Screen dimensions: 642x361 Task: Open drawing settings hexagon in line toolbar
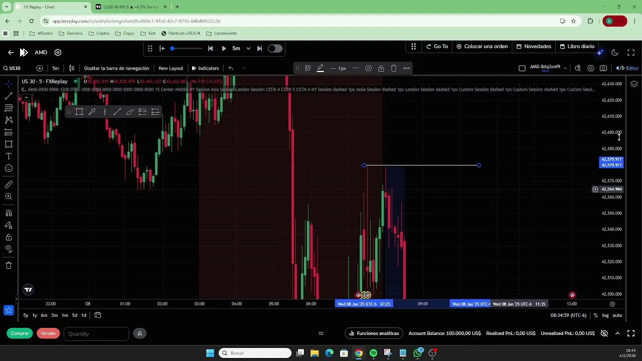(x=369, y=68)
